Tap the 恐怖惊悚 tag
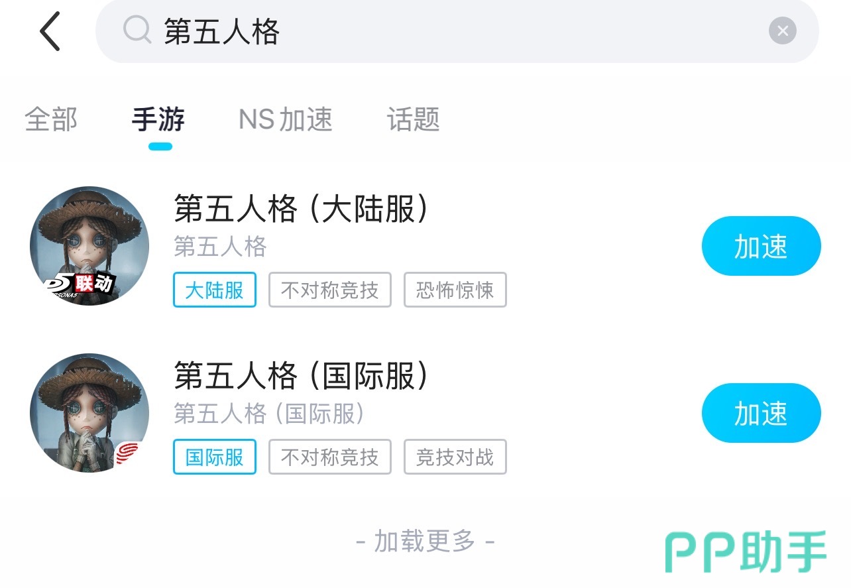This screenshot has height=588, width=851. [455, 290]
